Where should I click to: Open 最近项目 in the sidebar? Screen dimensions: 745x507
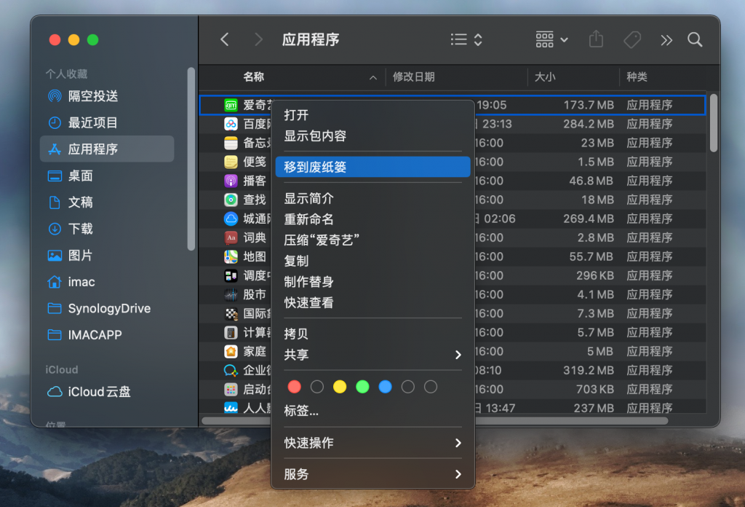coord(107,122)
